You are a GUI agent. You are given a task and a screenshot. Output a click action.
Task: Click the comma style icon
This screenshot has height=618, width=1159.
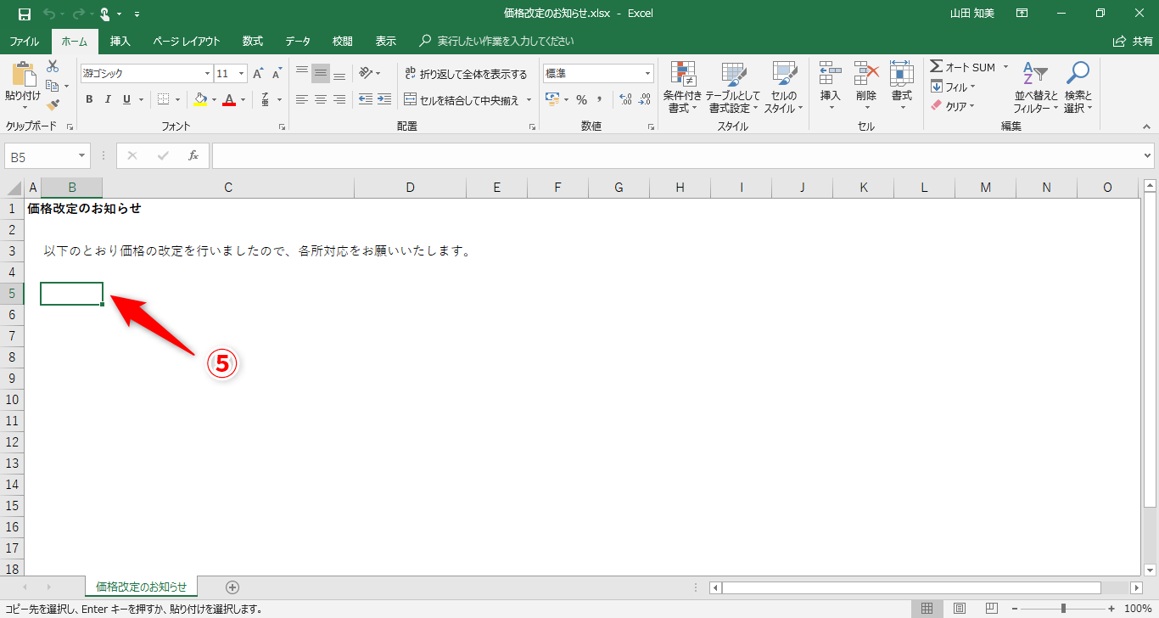(601, 99)
